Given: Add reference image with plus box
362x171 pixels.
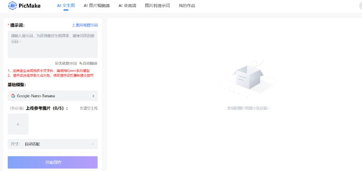Looking at the screenshot, I should (18, 124).
